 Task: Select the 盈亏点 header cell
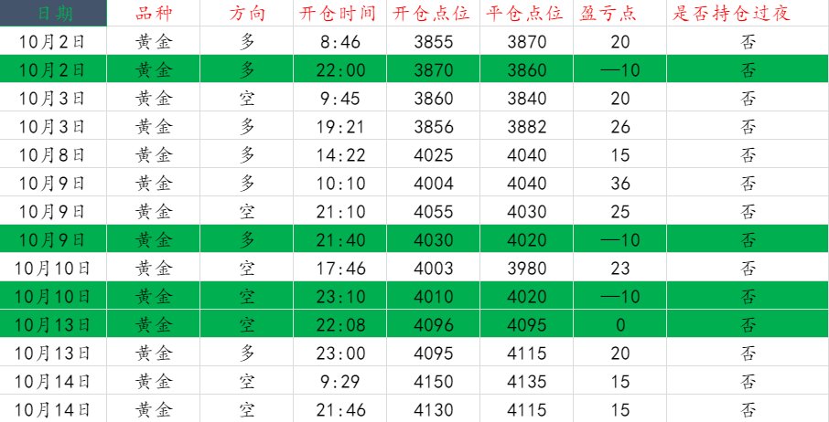click(x=619, y=14)
